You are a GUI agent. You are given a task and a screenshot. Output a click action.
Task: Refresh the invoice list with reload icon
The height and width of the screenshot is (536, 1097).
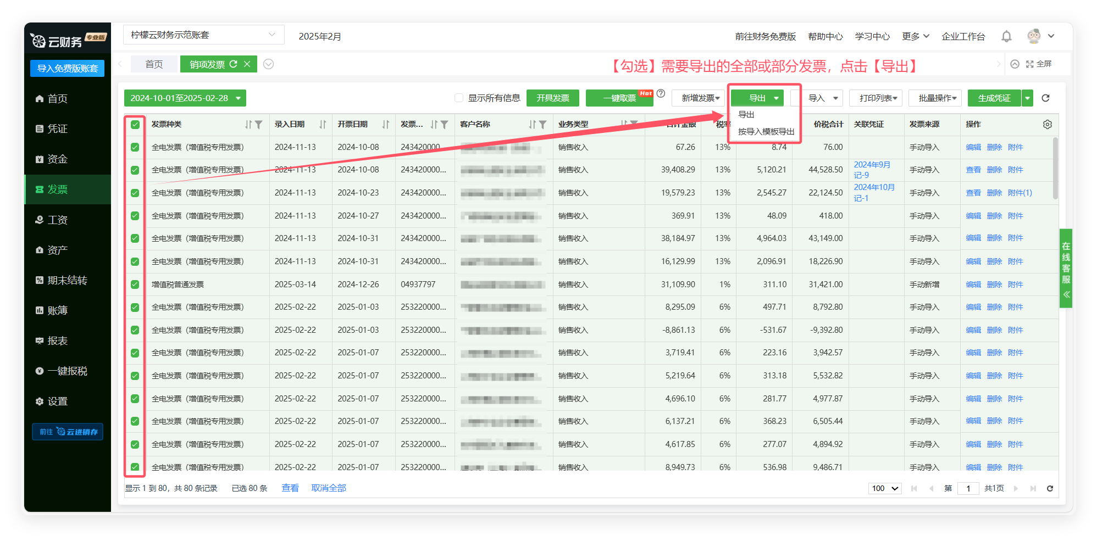(x=1045, y=98)
